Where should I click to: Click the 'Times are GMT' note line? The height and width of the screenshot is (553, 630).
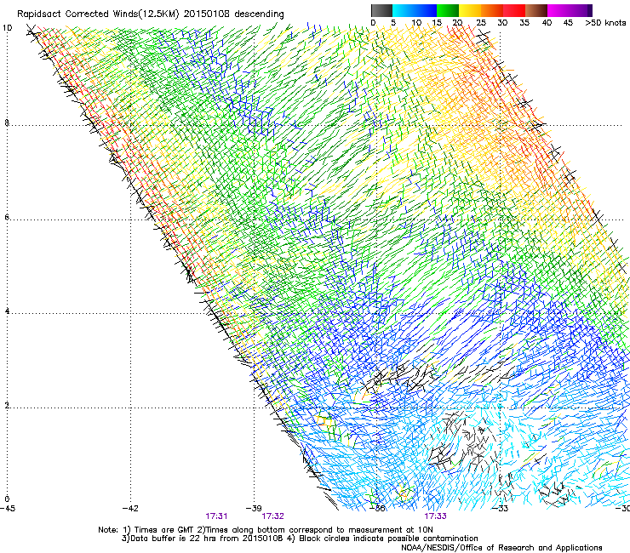pyautogui.click(x=265, y=530)
